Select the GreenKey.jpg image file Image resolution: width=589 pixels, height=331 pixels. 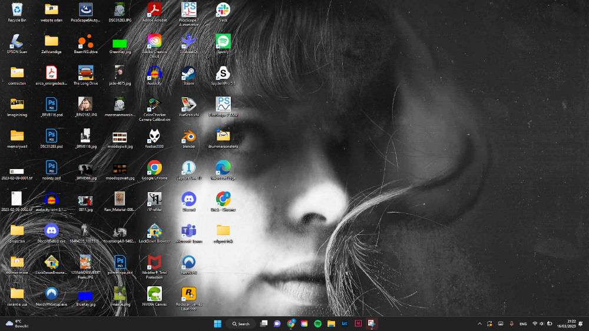120,44
